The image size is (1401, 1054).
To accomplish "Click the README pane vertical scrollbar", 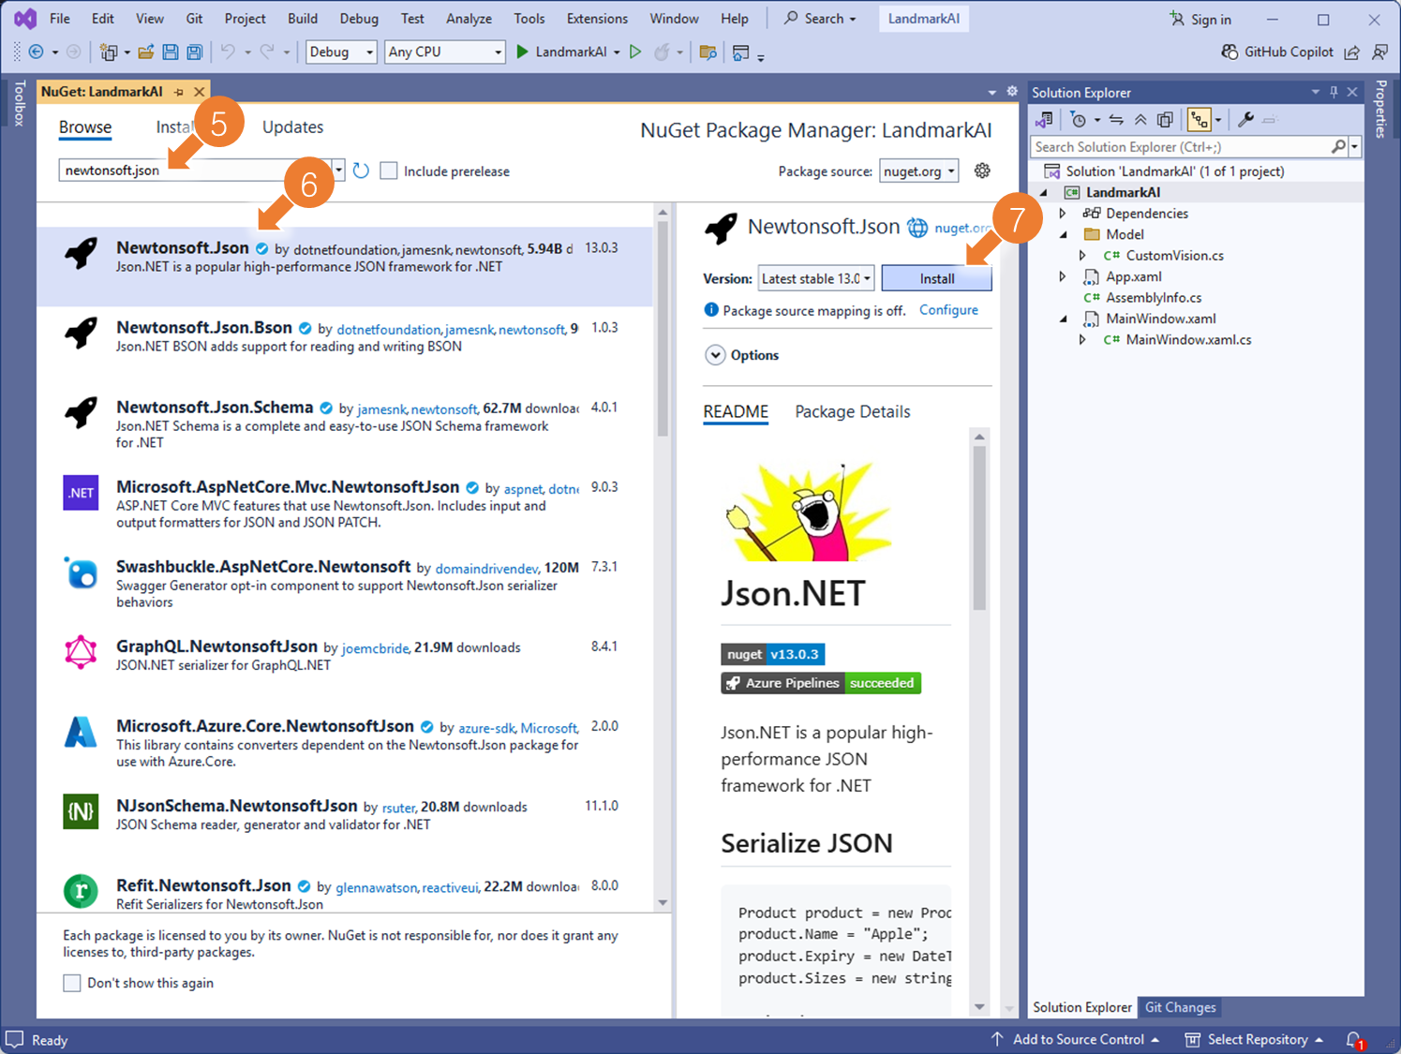I will [979, 527].
